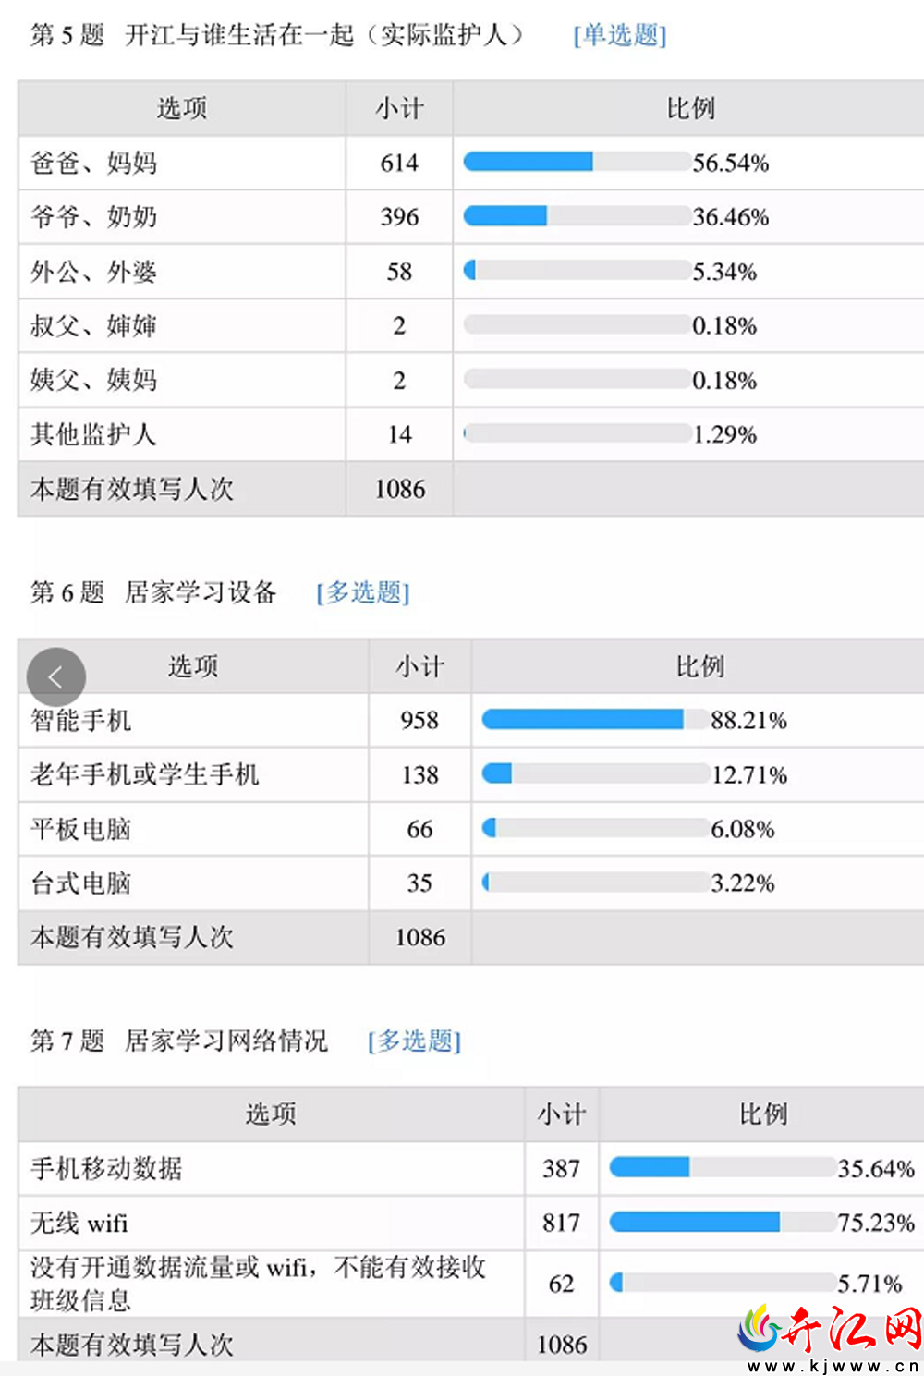924x1376 pixels.
Task: Click the 单选题 tag for question 5
Action: pyautogui.click(x=620, y=35)
